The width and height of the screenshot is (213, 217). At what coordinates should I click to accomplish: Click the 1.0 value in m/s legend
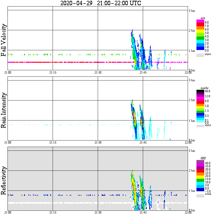tap(207, 47)
